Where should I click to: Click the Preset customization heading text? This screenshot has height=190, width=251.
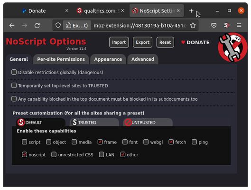pyautogui.click(x=78, y=113)
